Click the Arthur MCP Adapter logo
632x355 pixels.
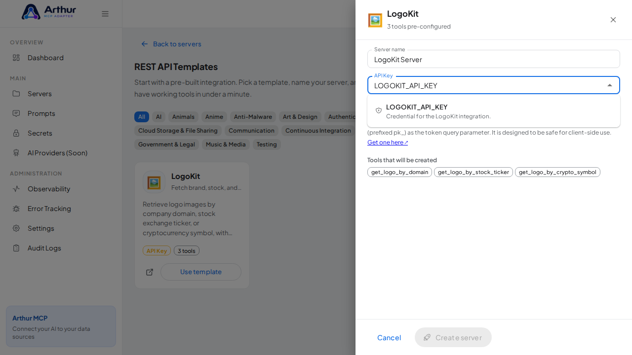(x=49, y=12)
